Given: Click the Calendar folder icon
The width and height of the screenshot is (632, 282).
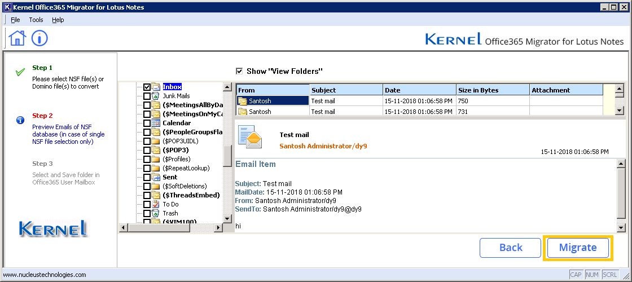Looking at the screenshot, I should pyautogui.click(x=156, y=123).
